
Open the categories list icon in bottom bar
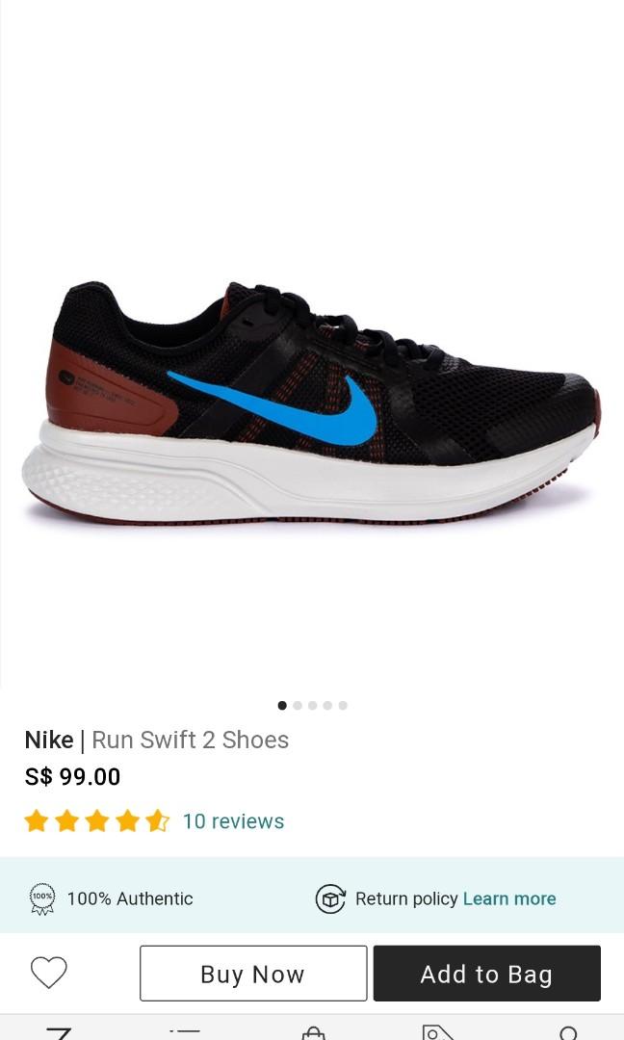point(184,1033)
